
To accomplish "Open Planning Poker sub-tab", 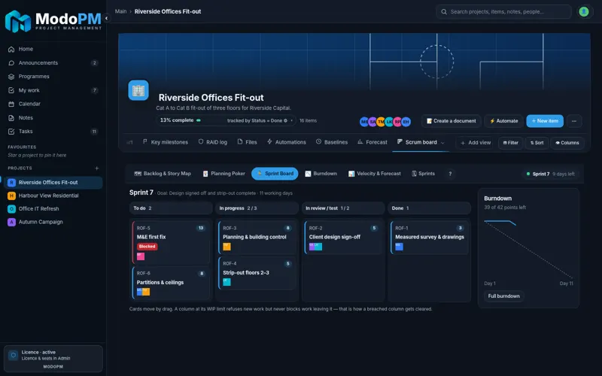I will [x=223, y=174].
